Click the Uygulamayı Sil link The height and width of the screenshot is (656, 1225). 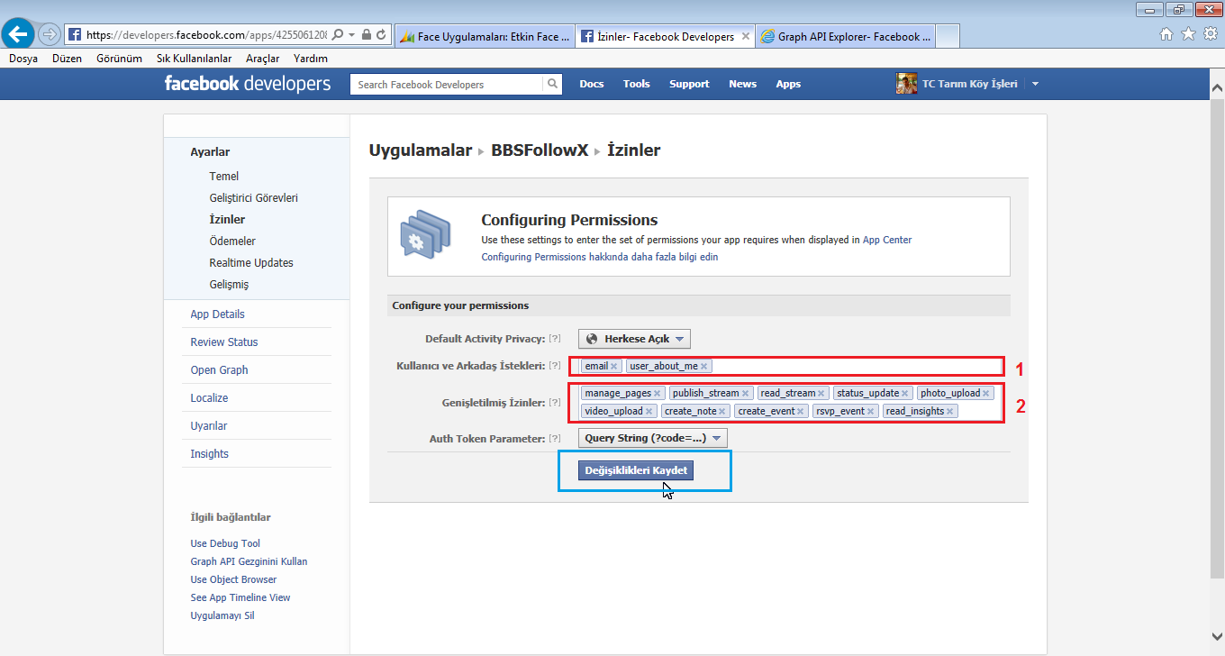[x=222, y=615]
